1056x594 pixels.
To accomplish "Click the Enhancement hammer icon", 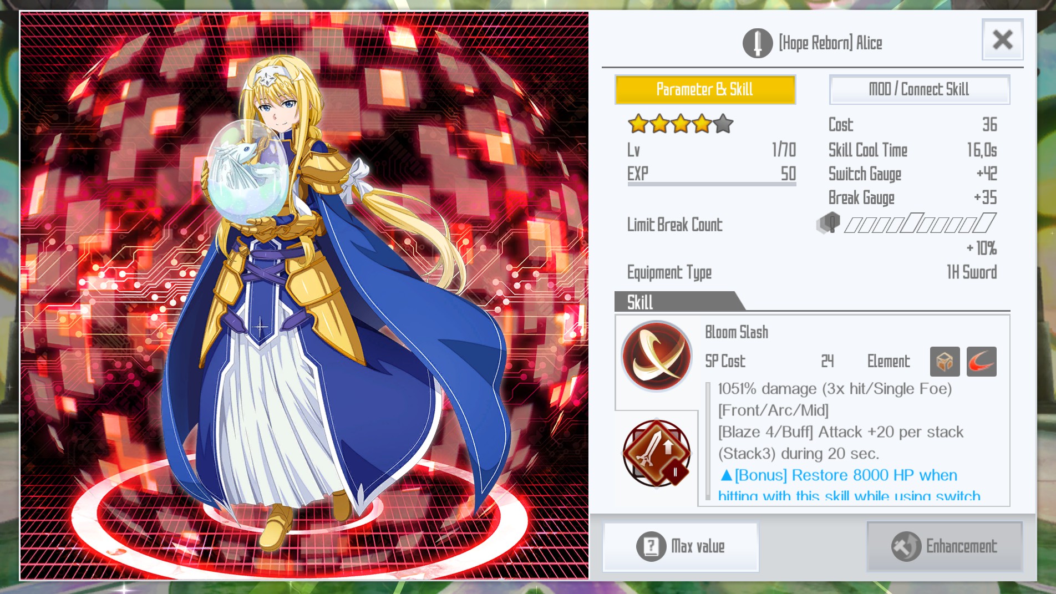I will click(x=906, y=547).
